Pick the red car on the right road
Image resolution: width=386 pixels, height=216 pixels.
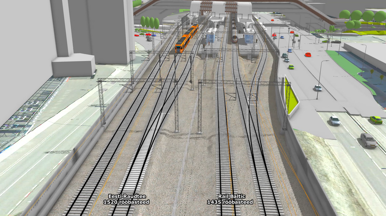[x=308, y=55]
